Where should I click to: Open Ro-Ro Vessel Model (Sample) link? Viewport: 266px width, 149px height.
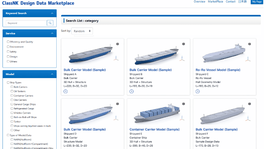coord(218,70)
